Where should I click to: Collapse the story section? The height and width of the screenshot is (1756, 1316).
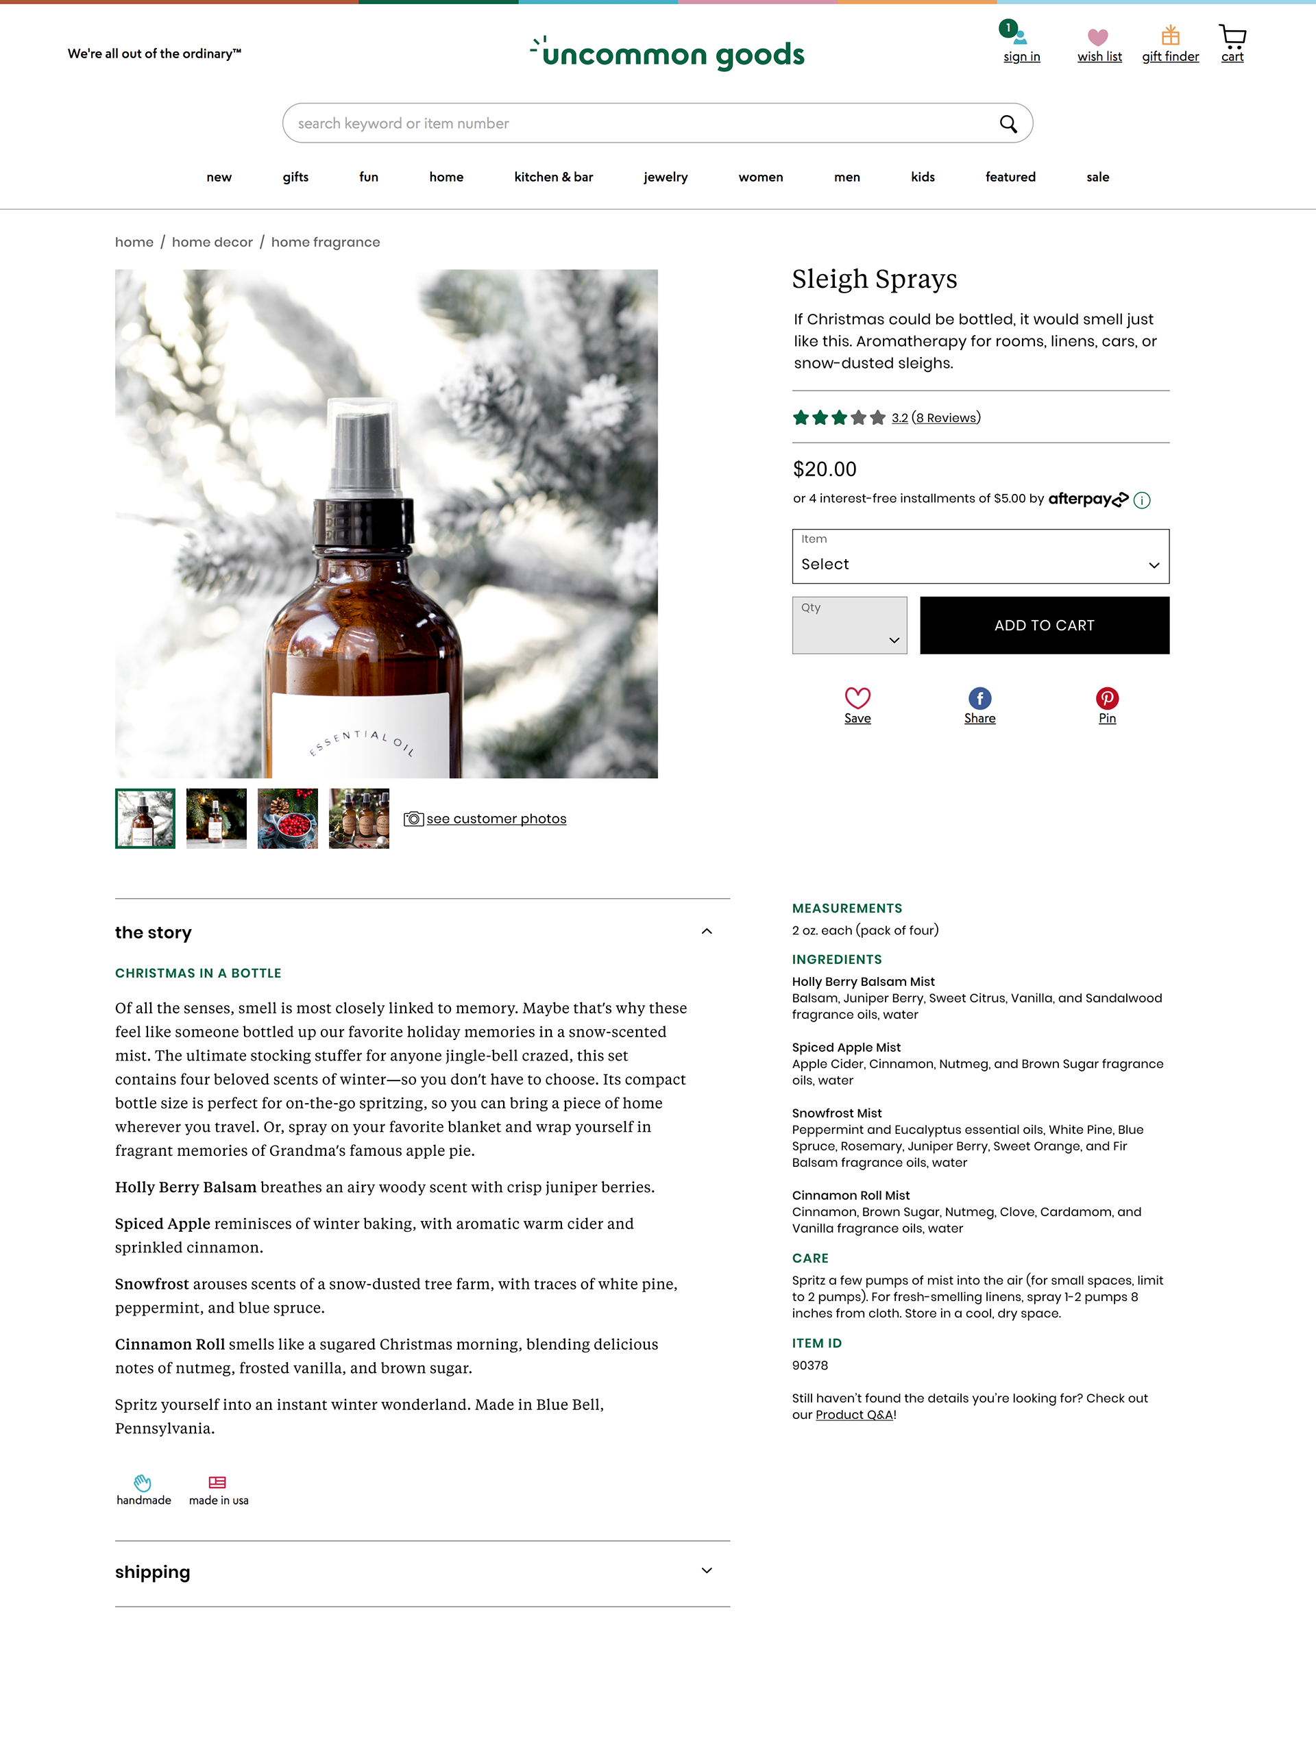[x=706, y=931]
